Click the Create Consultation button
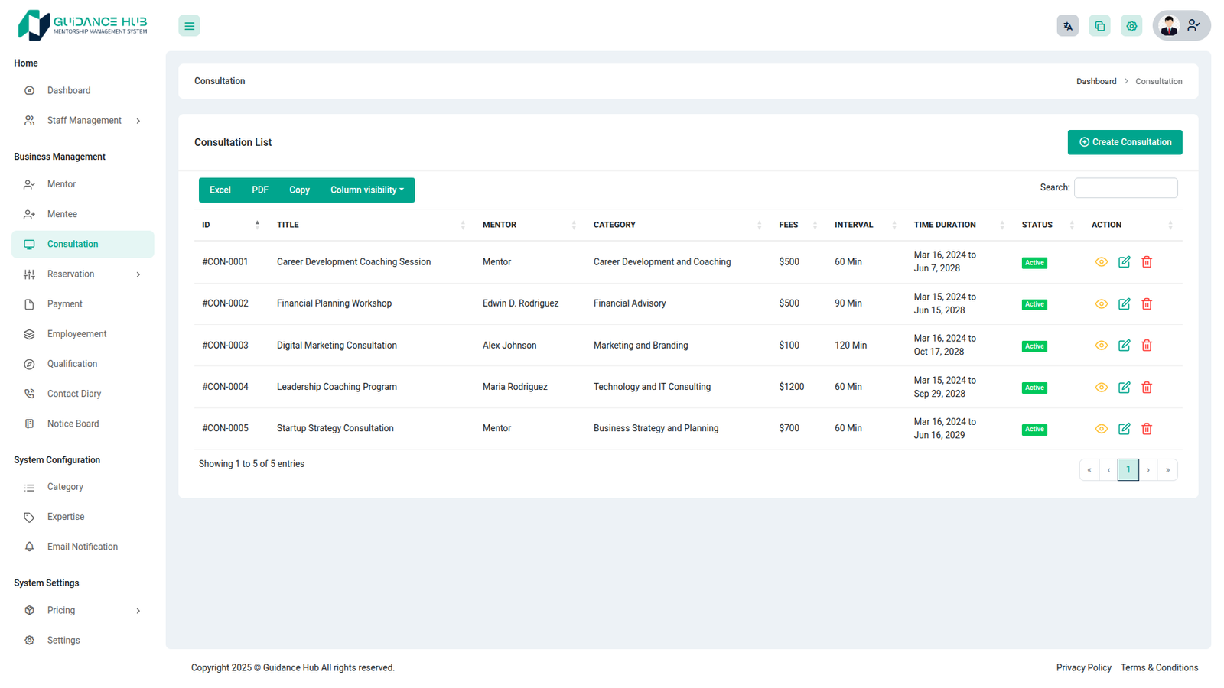Image resolution: width=1224 pixels, height=688 pixels. click(x=1125, y=142)
